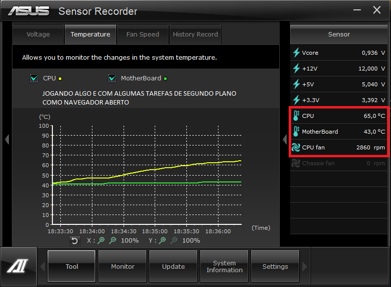Collapse Sensor panel using its left arrow
The width and height of the screenshot is (391, 287).
(285, 139)
